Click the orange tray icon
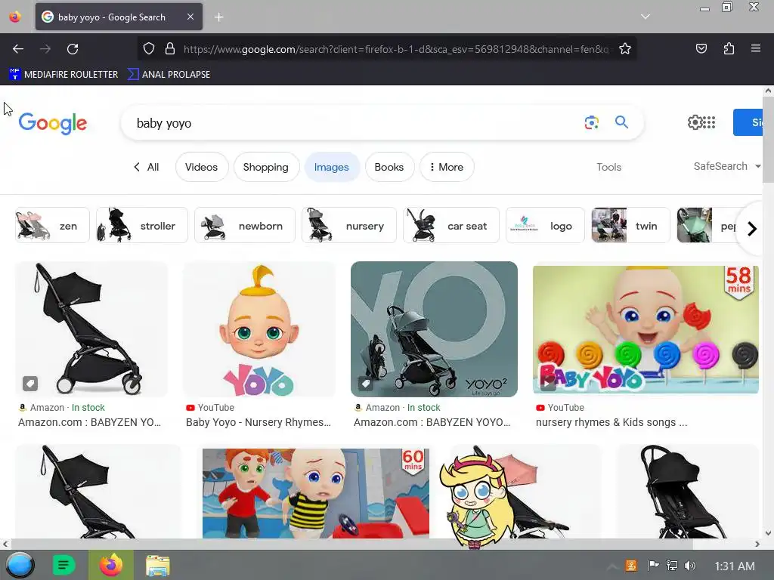774x580 pixels. 631,566
